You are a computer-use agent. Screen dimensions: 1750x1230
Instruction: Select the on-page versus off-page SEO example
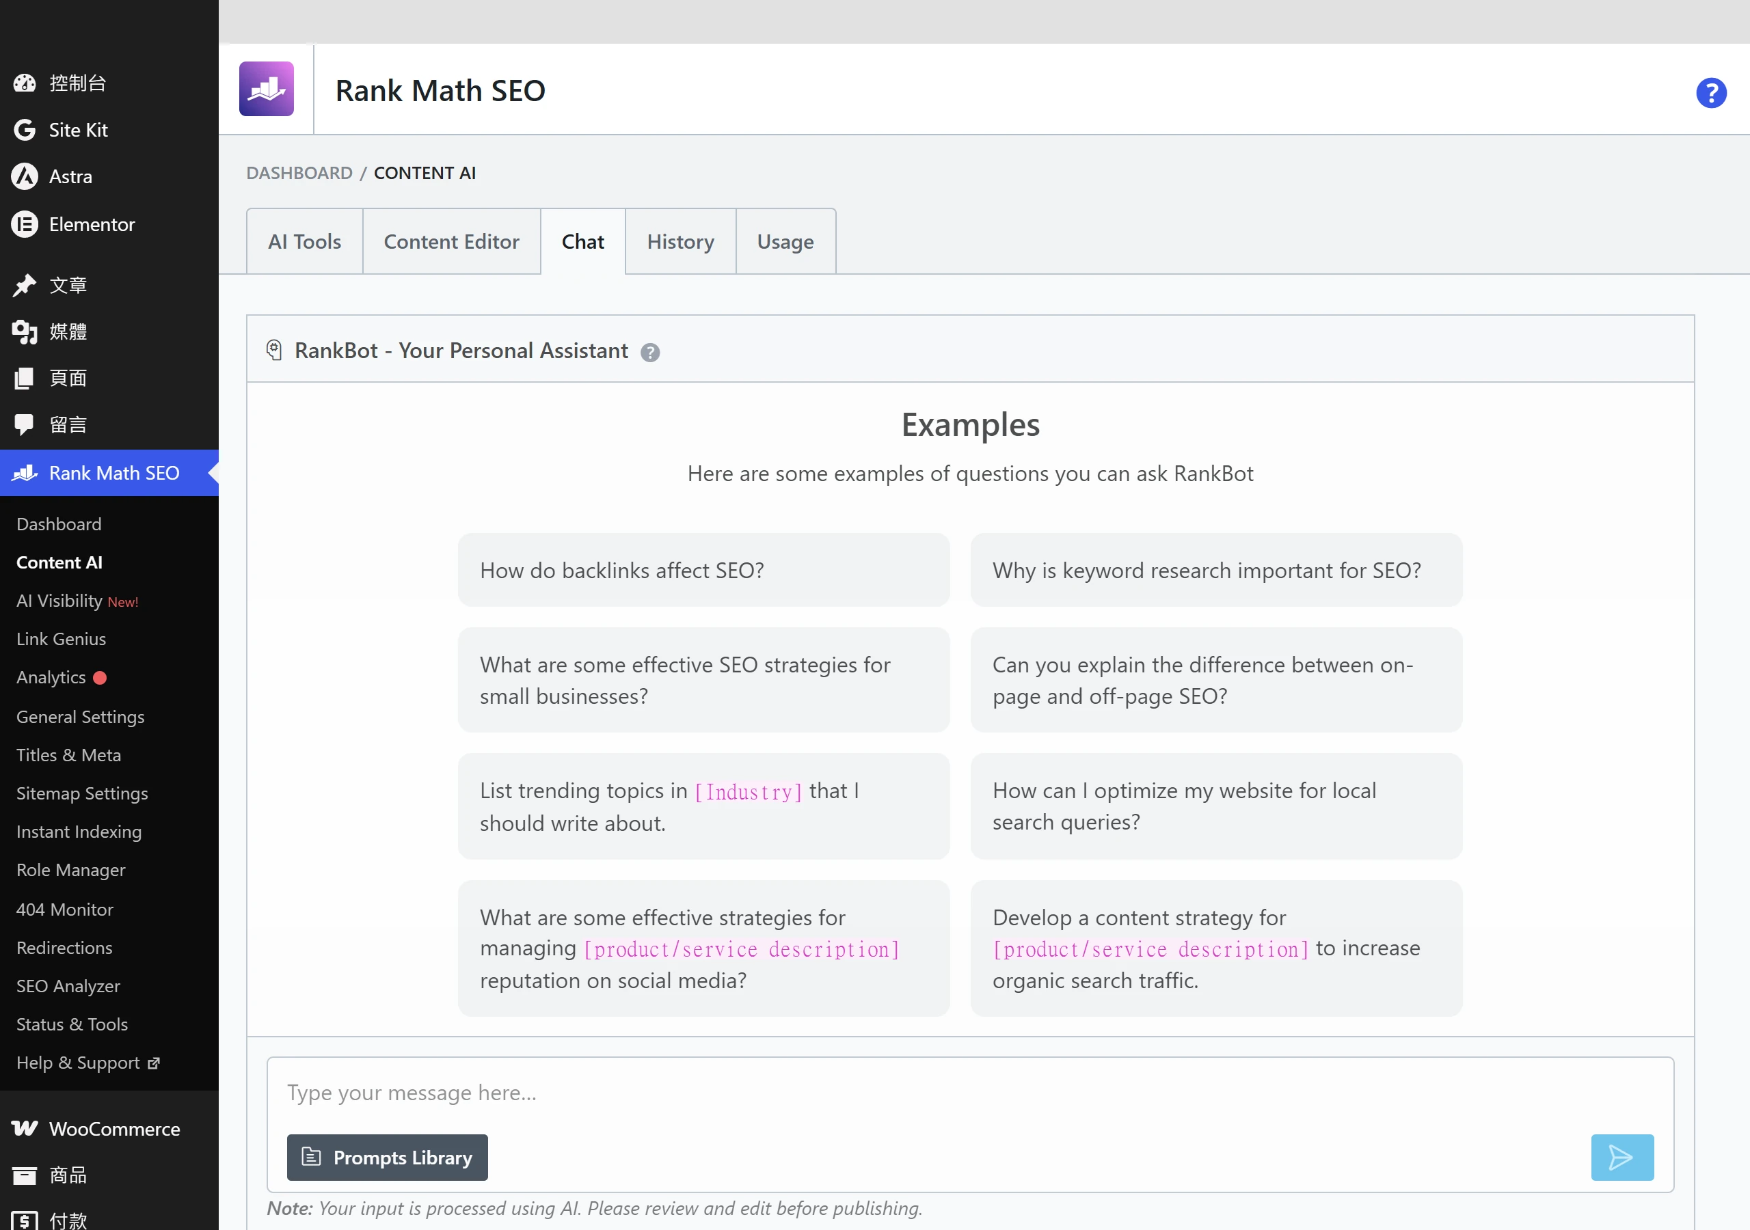(x=1215, y=680)
